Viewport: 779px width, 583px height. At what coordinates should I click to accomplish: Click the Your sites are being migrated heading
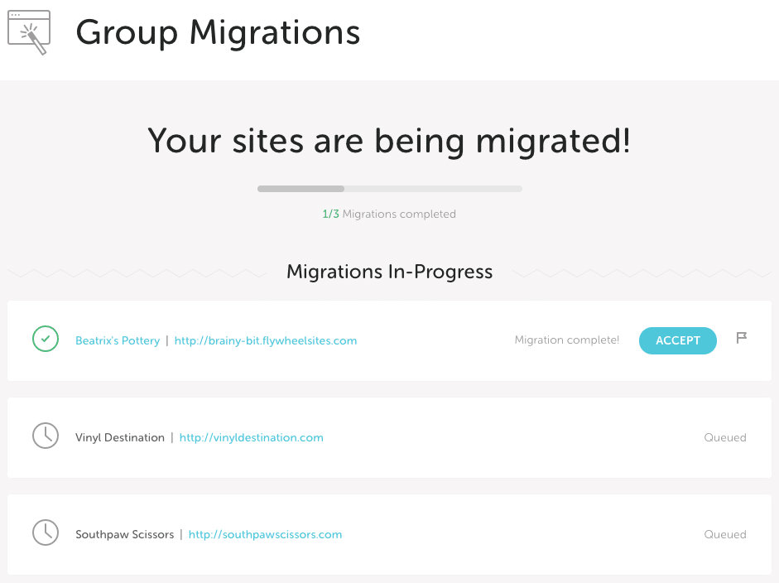pos(389,141)
